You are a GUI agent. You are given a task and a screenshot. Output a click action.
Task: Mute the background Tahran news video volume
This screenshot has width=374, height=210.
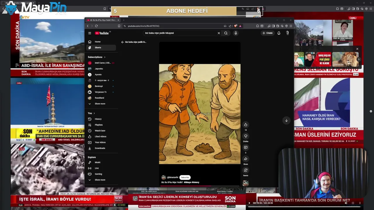[x=346, y=203]
